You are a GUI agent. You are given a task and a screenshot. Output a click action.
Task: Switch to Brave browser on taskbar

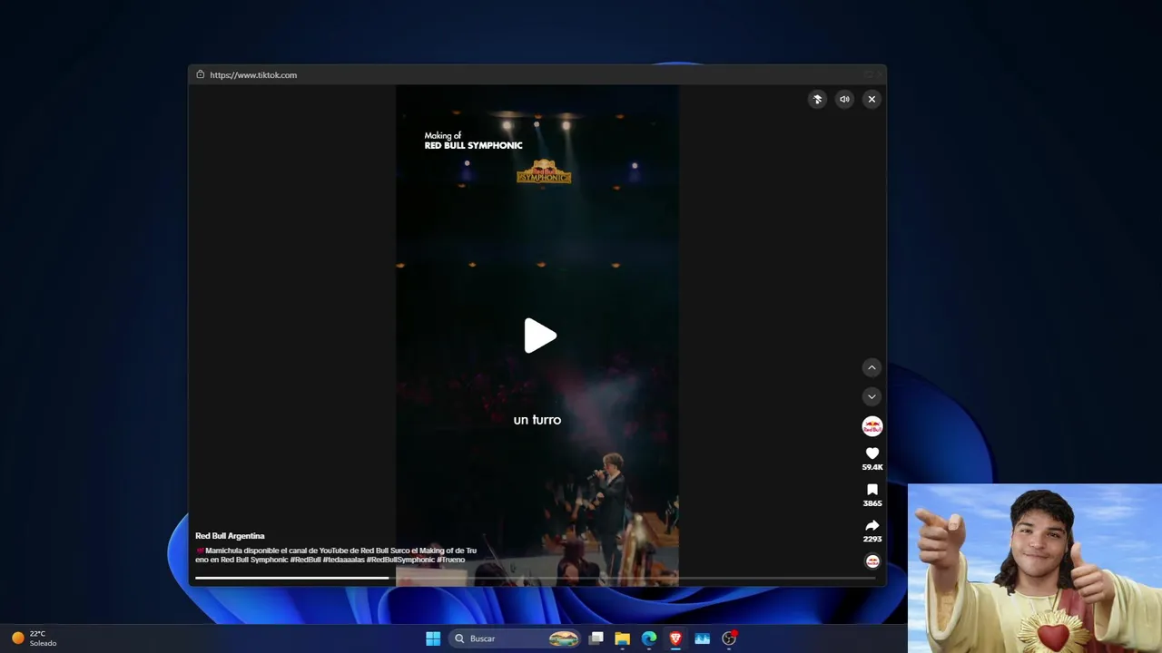tap(675, 638)
